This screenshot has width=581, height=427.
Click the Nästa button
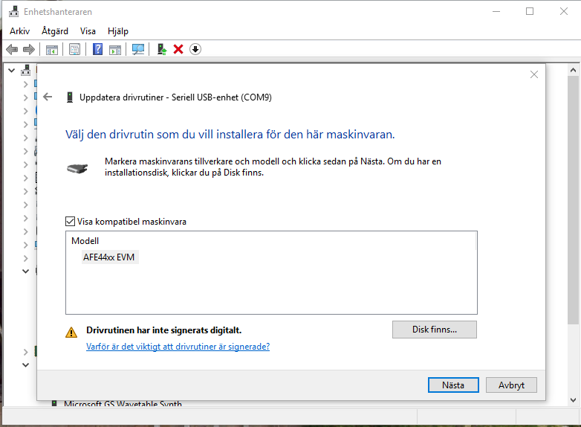(x=453, y=385)
